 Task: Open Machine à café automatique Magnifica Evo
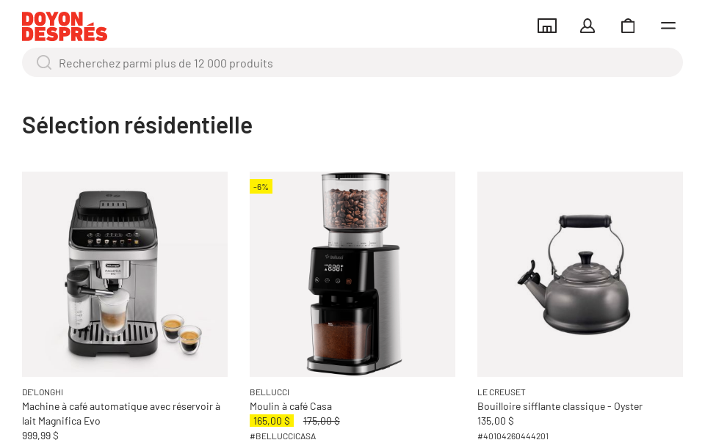pos(121,413)
